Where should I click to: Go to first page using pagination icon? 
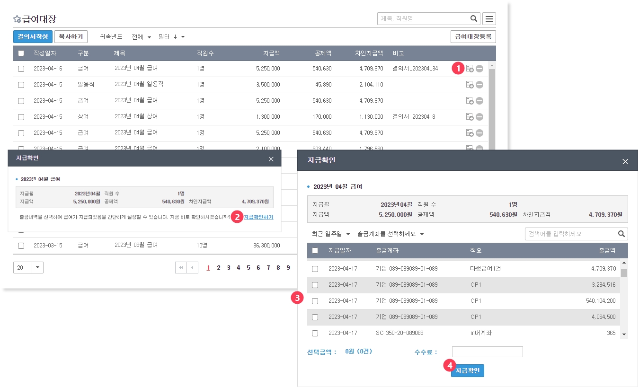181,268
